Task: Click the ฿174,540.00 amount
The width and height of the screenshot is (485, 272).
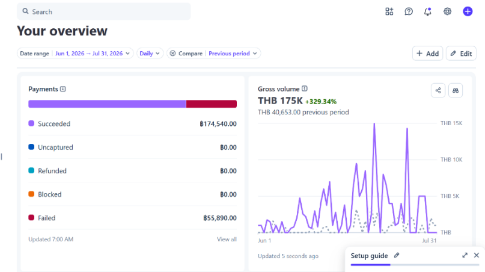Action: (x=218, y=123)
